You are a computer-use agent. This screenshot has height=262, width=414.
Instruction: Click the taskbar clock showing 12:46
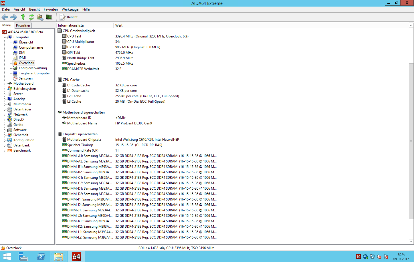[401, 257]
